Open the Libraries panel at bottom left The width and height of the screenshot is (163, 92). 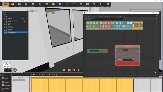tap(5, 78)
